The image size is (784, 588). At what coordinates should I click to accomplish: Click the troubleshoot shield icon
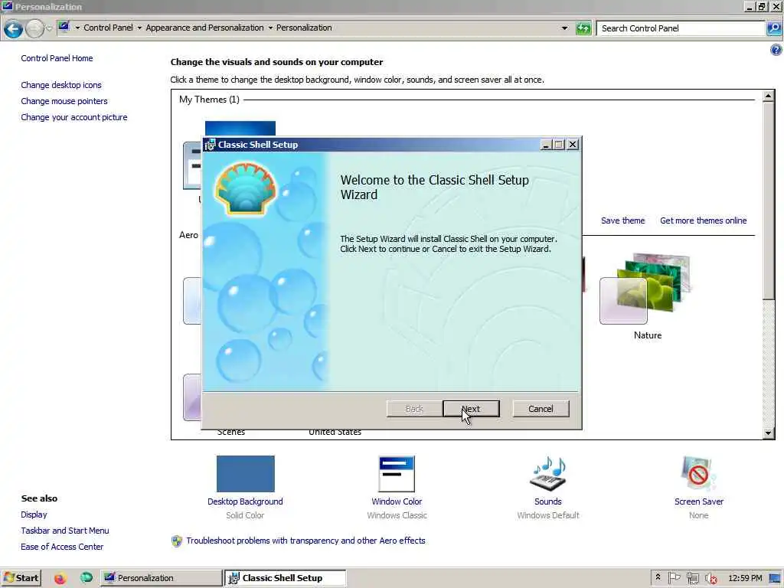tap(177, 541)
